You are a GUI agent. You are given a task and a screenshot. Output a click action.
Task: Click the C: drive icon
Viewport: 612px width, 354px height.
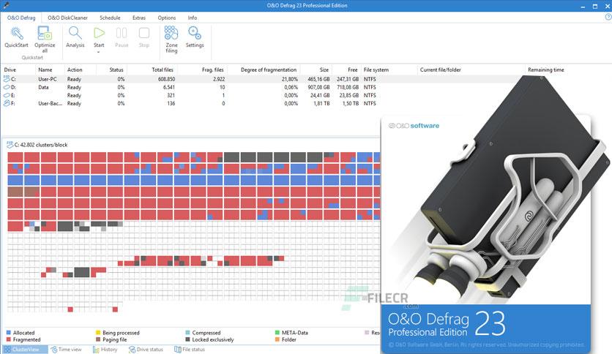point(7,79)
